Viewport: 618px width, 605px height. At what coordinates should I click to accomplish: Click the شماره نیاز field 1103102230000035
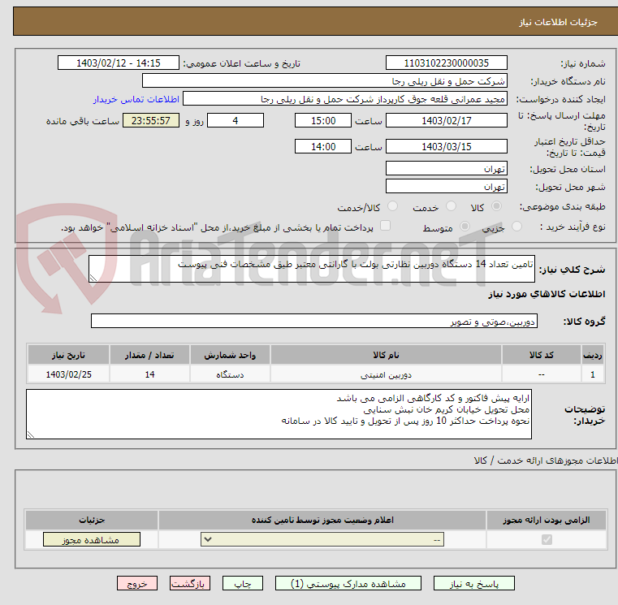coord(446,63)
